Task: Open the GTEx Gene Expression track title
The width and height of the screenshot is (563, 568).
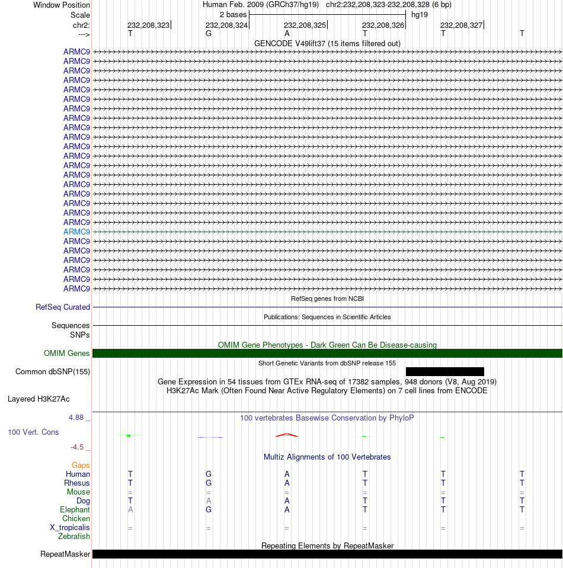Action: [x=327, y=382]
